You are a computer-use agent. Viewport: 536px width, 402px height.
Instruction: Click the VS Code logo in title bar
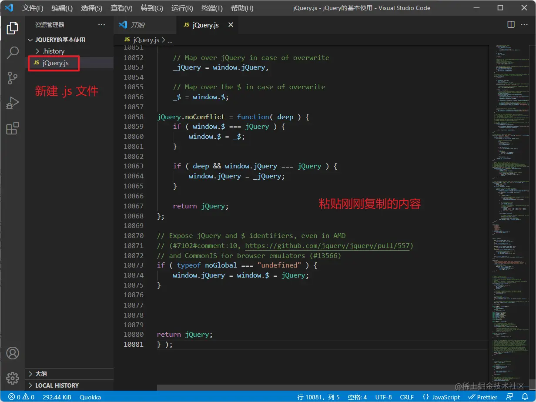10,8
